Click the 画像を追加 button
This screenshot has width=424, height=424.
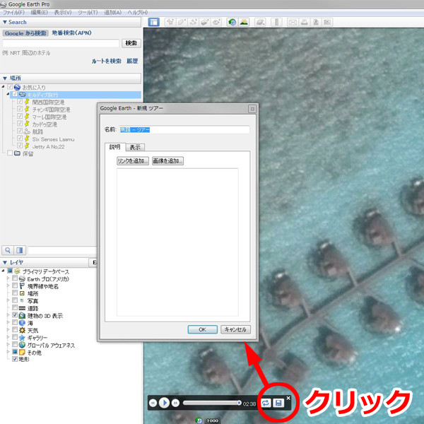(x=167, y=161)
